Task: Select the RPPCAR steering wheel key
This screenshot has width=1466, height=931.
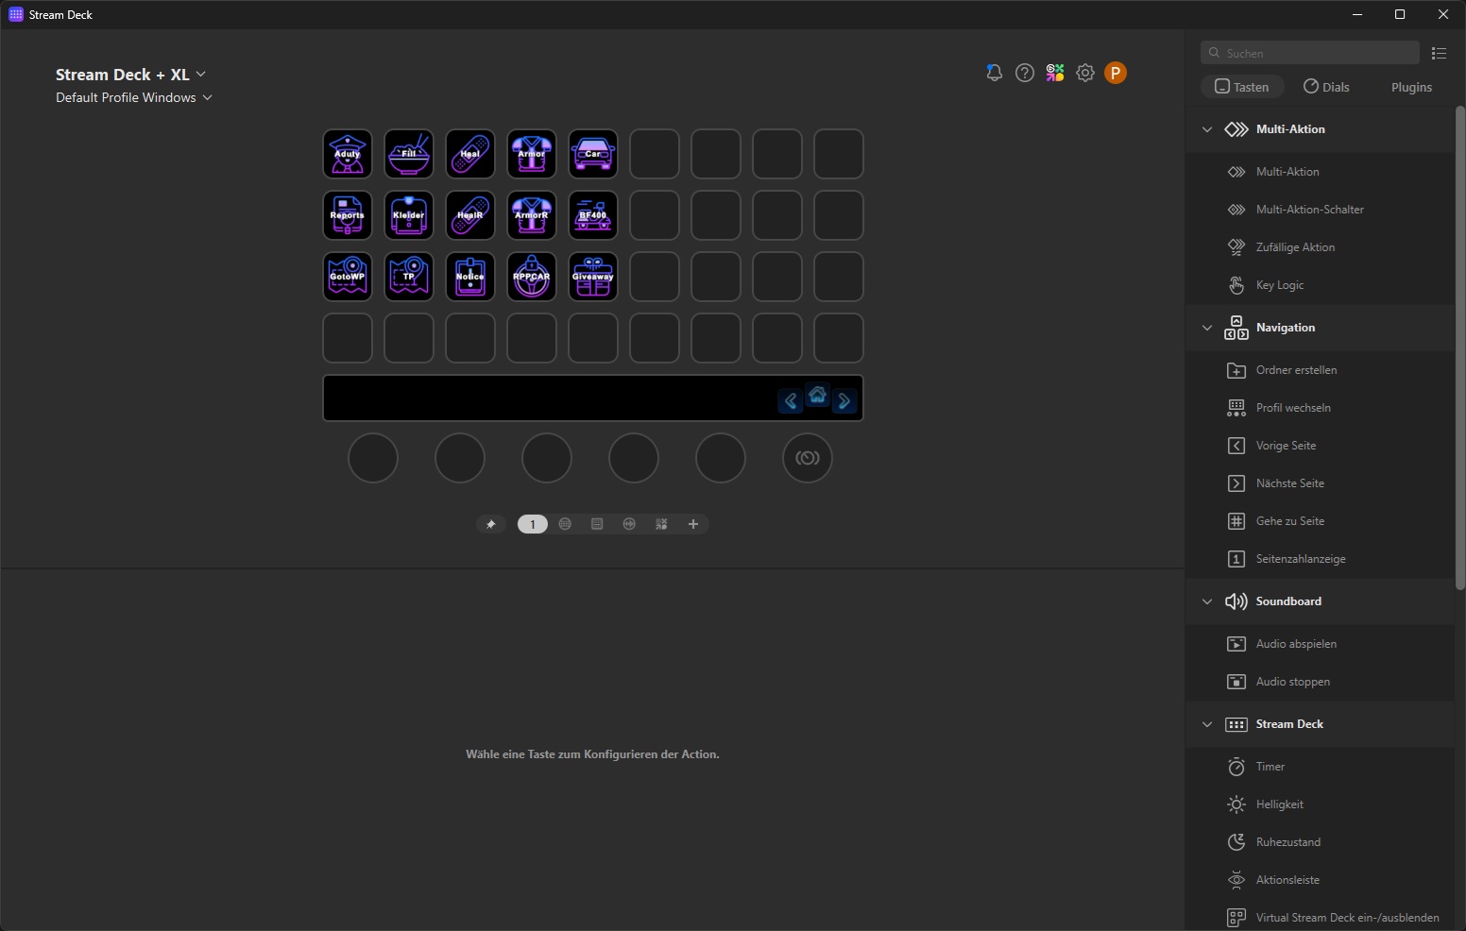Action: [x=532, y=277]
